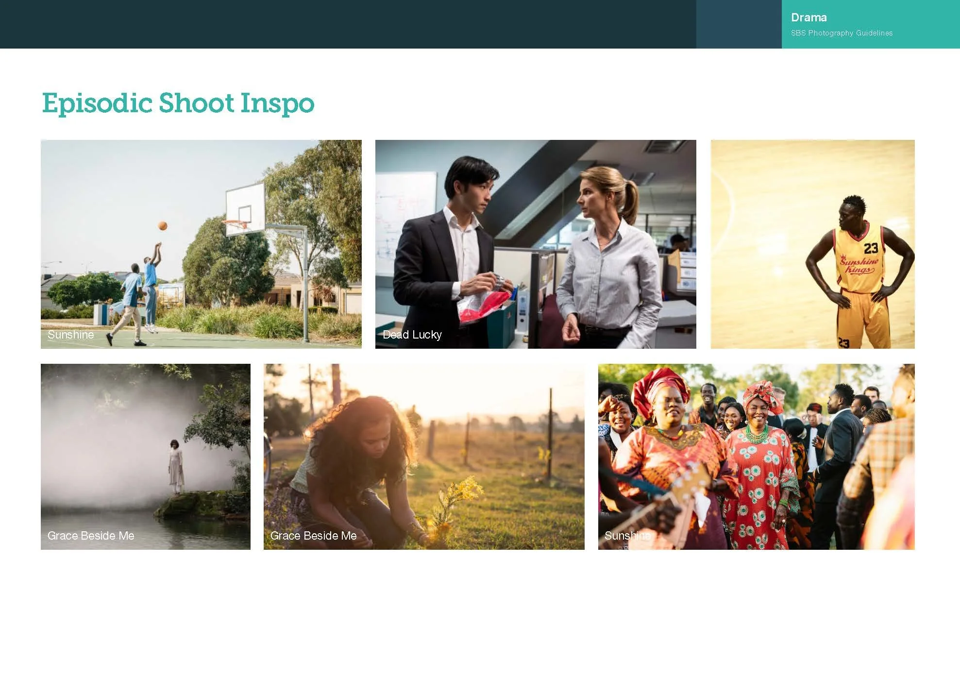This screenshot has height=679, width=960.
Task: Click the Drama section title
Action: (808, 17)
